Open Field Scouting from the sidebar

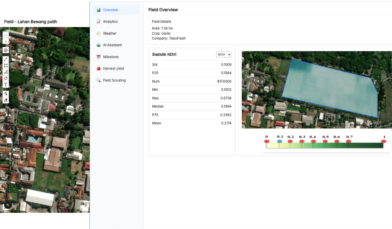114,80
